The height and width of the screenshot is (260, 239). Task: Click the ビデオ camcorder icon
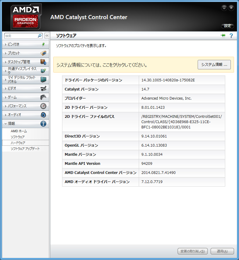(x=43, y=88)
